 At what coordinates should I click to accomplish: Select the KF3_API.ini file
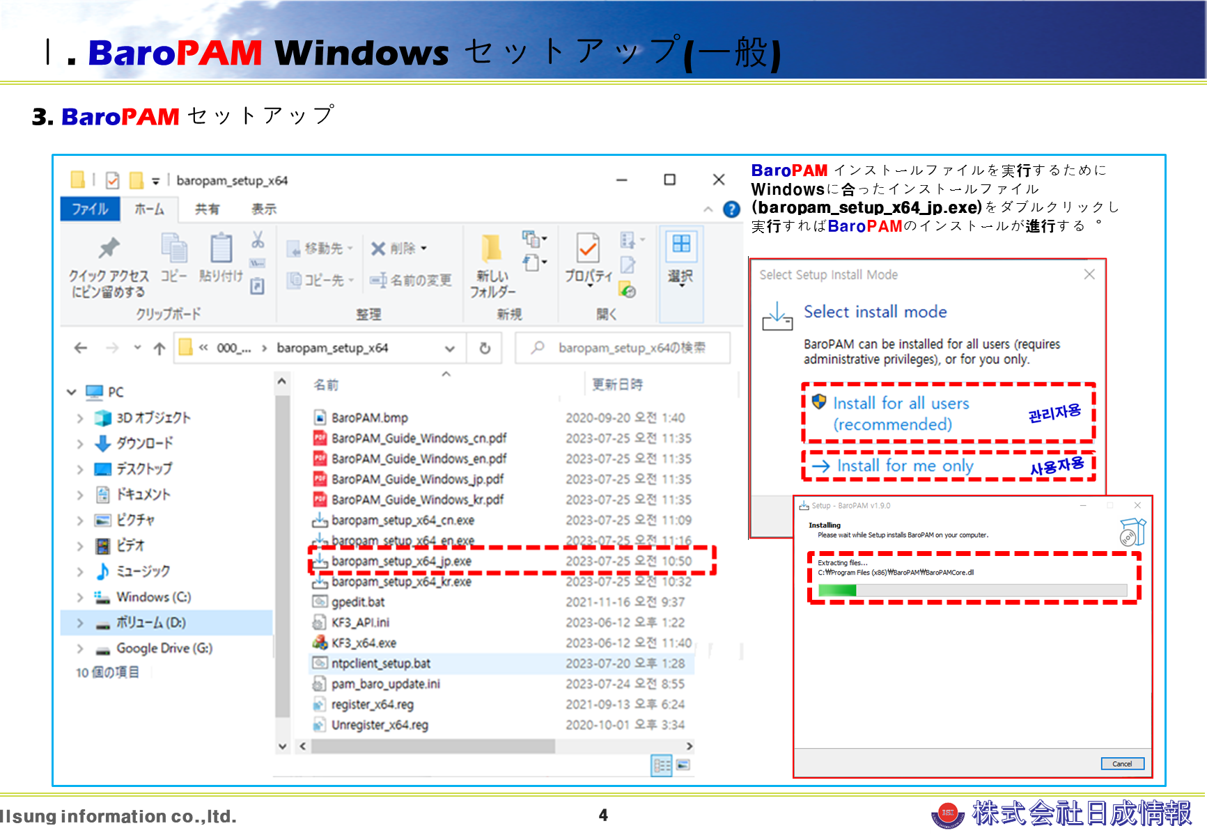[351, 623]
